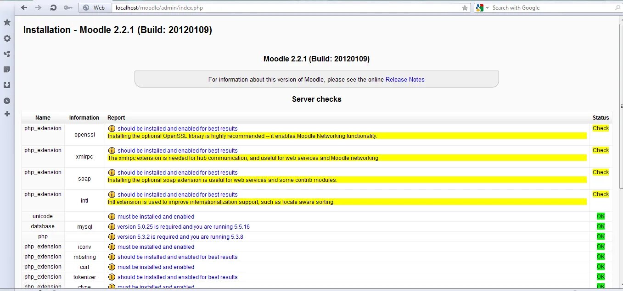Select the 'xmlrpc' information cell

[84, 157]
